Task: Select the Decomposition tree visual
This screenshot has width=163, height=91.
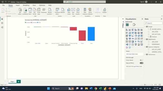Action: [127, 44]
